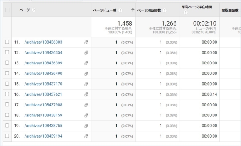The image size is (241, 146).
Task: Check the box for row 18
Action: 7,115
